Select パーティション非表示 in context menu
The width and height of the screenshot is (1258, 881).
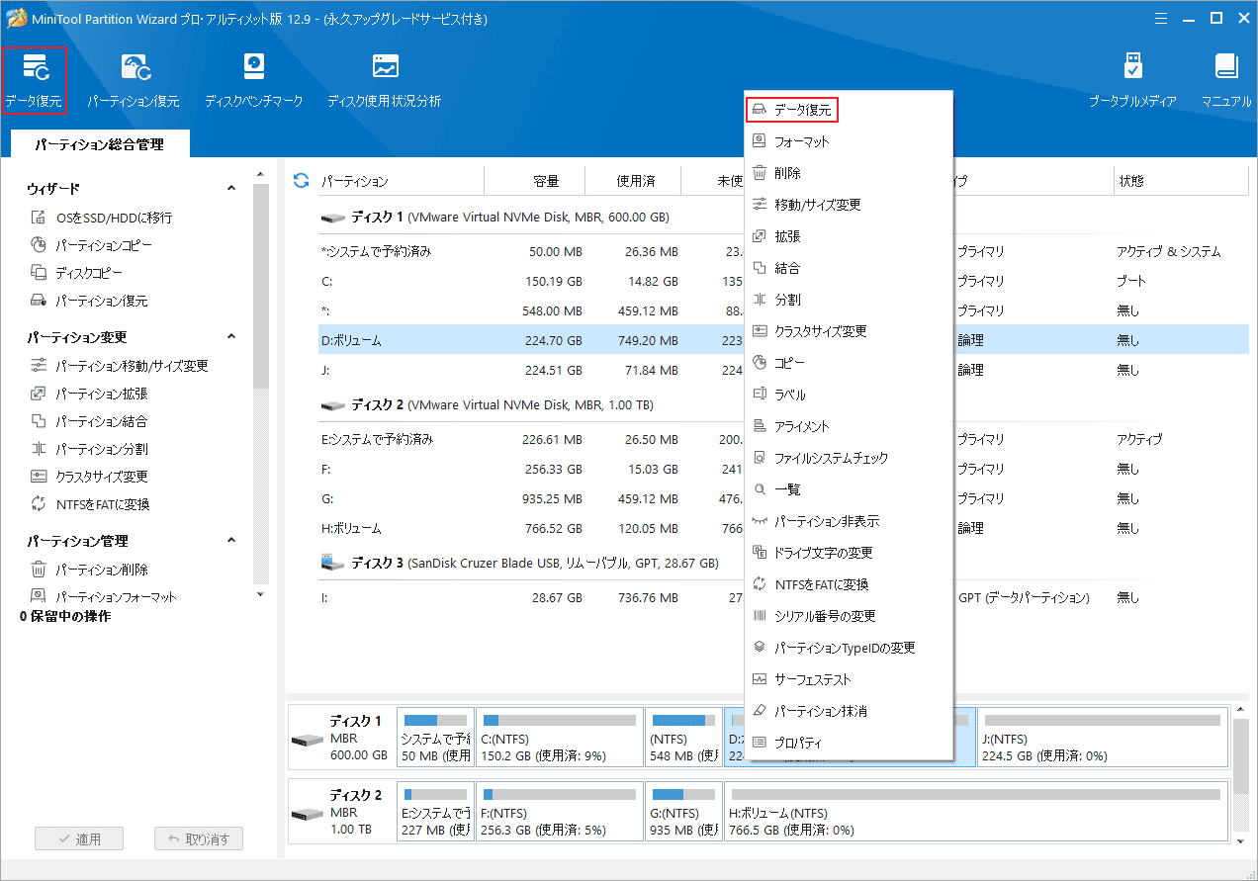coord(849,521)
